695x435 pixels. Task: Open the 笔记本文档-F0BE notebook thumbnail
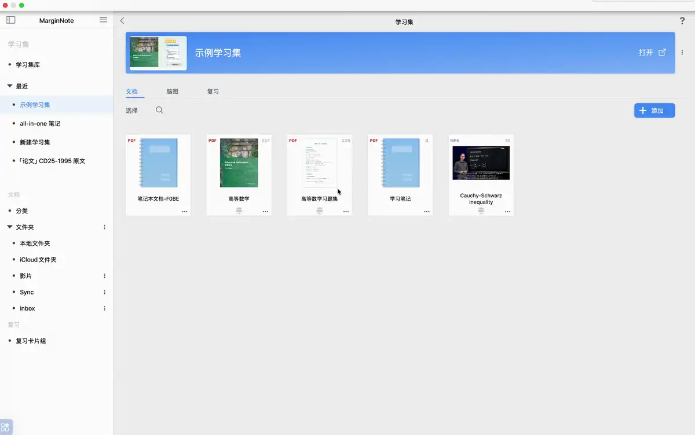158,163
